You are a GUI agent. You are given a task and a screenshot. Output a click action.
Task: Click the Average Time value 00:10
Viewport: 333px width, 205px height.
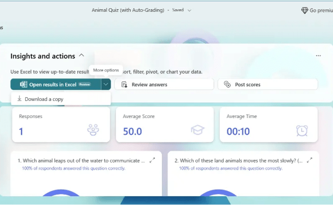pyautogui.click(x=238, y=132)
